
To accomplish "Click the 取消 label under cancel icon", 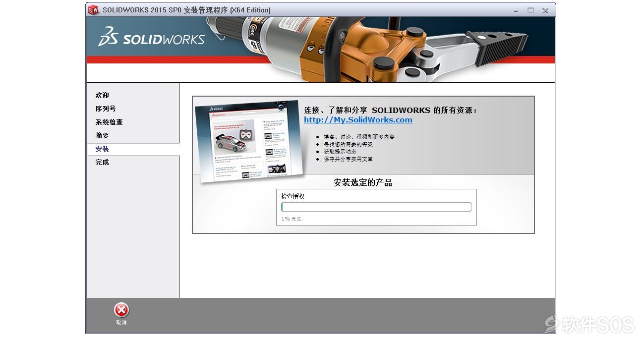I will click(121, 323).
